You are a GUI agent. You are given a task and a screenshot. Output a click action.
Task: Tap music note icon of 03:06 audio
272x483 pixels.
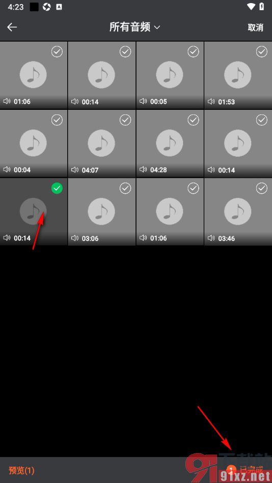(x=101, y=212)
